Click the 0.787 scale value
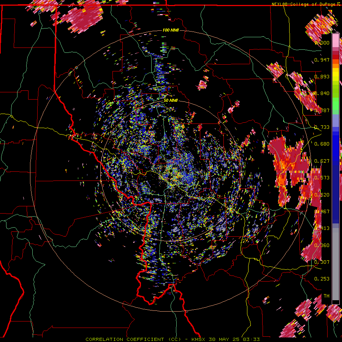This screenshot has height=342, width=342. [x=322, y=110]
